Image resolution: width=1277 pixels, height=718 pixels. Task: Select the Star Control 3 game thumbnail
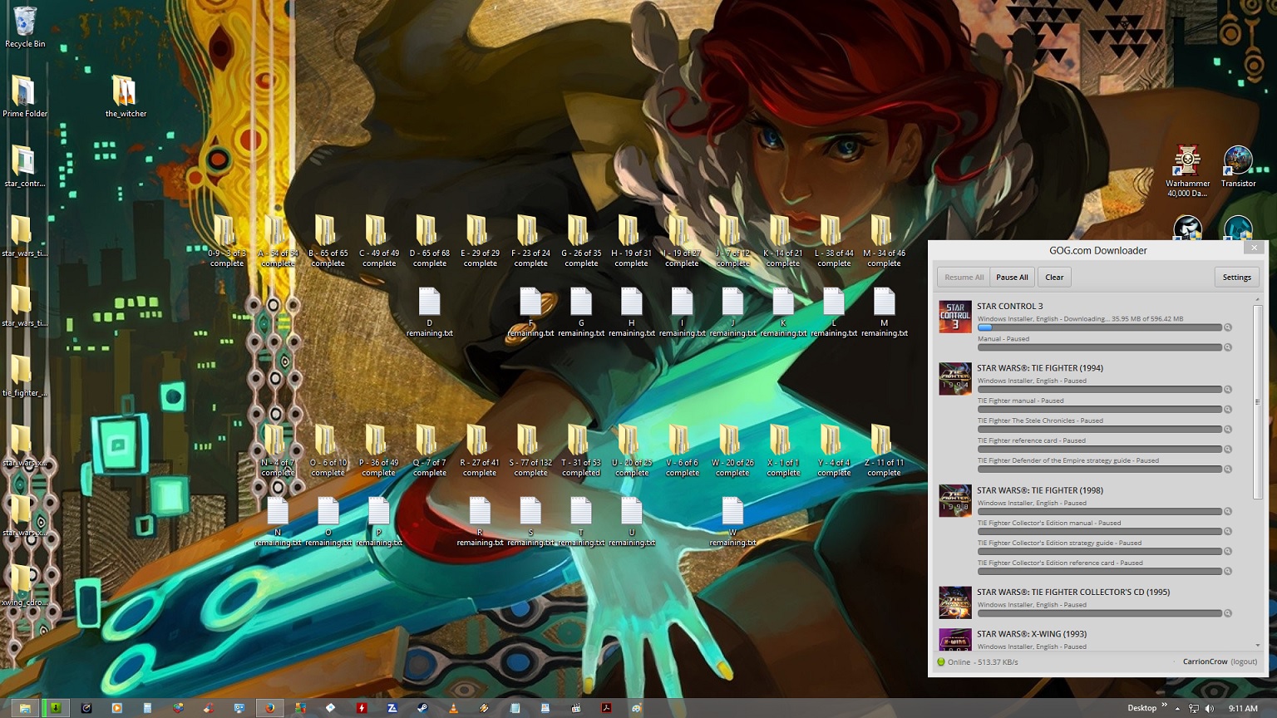click(x=955, y=317)
